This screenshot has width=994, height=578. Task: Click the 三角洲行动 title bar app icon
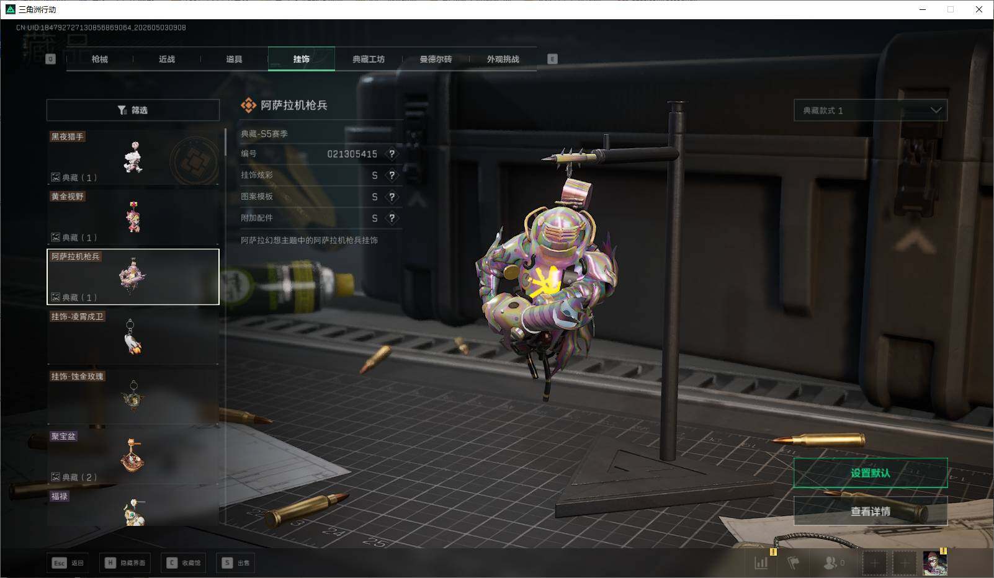coord(10,9)
